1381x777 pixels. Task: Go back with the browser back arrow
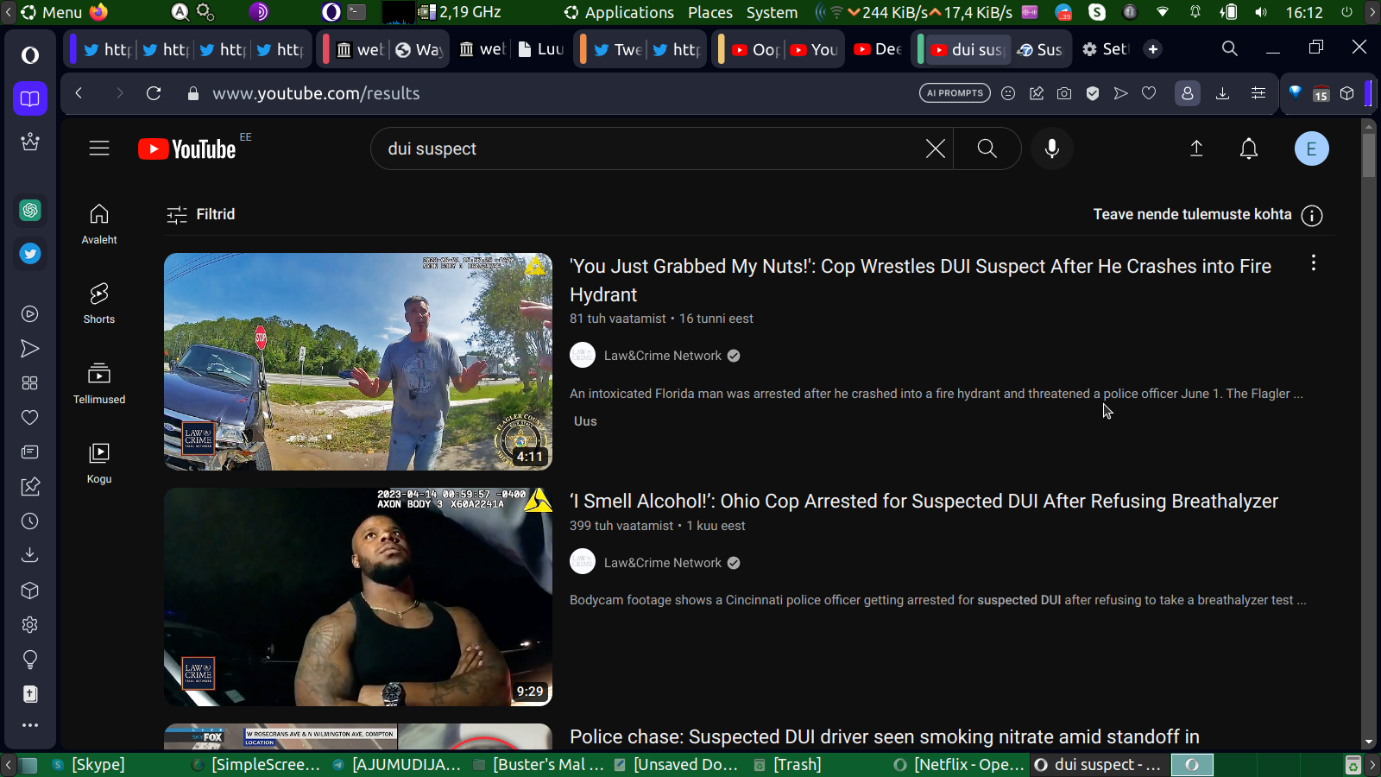pyautogui.click(x=79, y=93)
